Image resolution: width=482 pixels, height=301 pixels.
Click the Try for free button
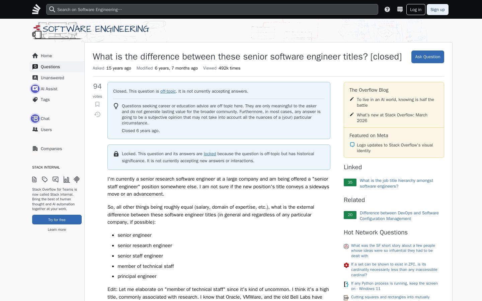click(x=57, y=220)
